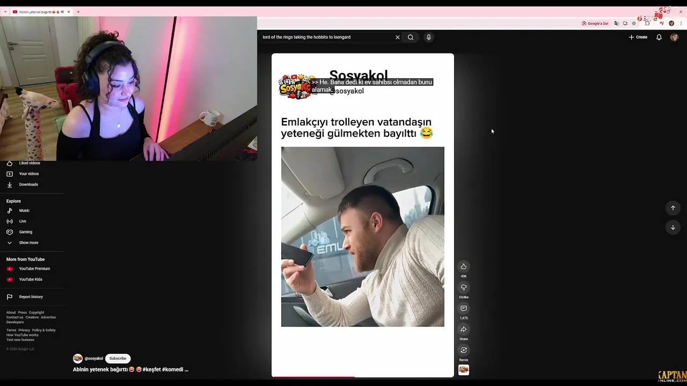Click the install/cast screen icon in address bar
687x386 pixels.
pyautogui.click(x=625, y=24)
